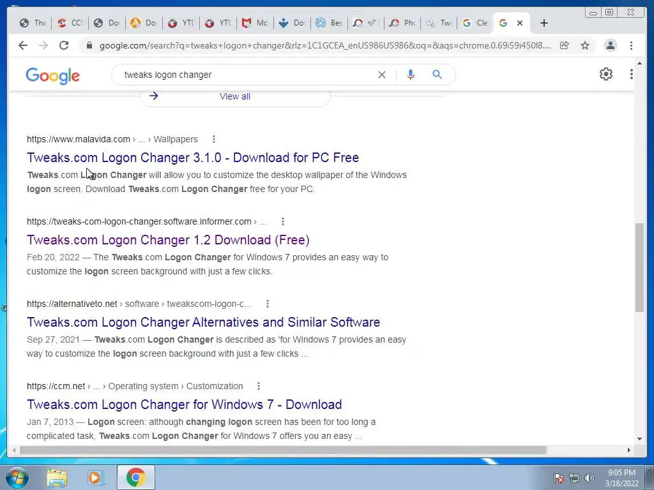654x490 pixels.
Task: Go back to the previous page
Action: [x=23, y=45]
